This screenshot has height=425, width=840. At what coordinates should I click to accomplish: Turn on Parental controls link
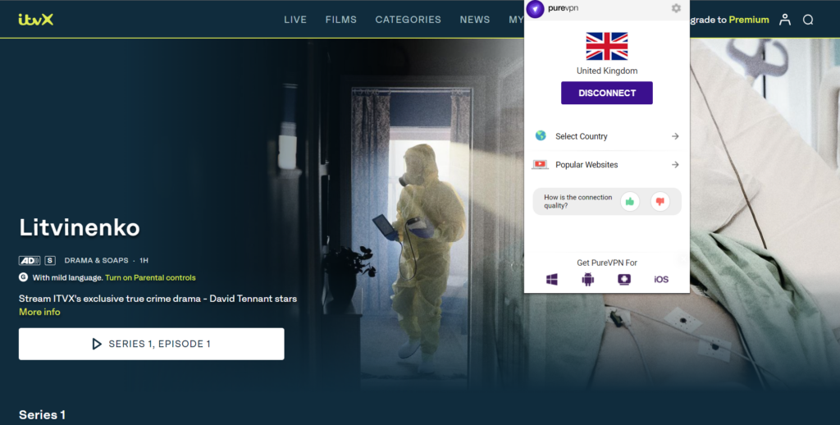click(150, 277)
